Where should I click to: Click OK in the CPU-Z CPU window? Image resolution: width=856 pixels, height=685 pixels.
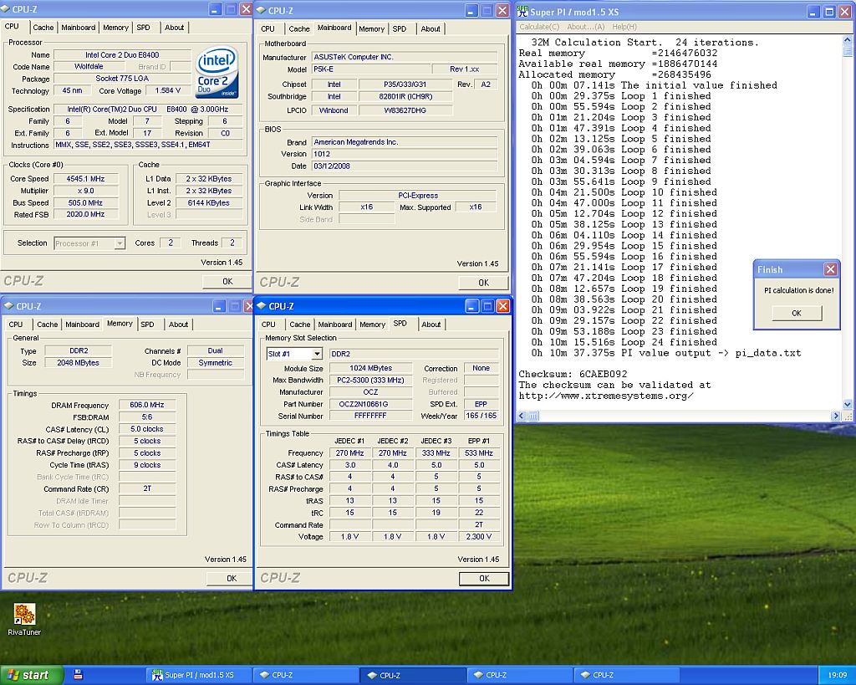pos(227,281)
